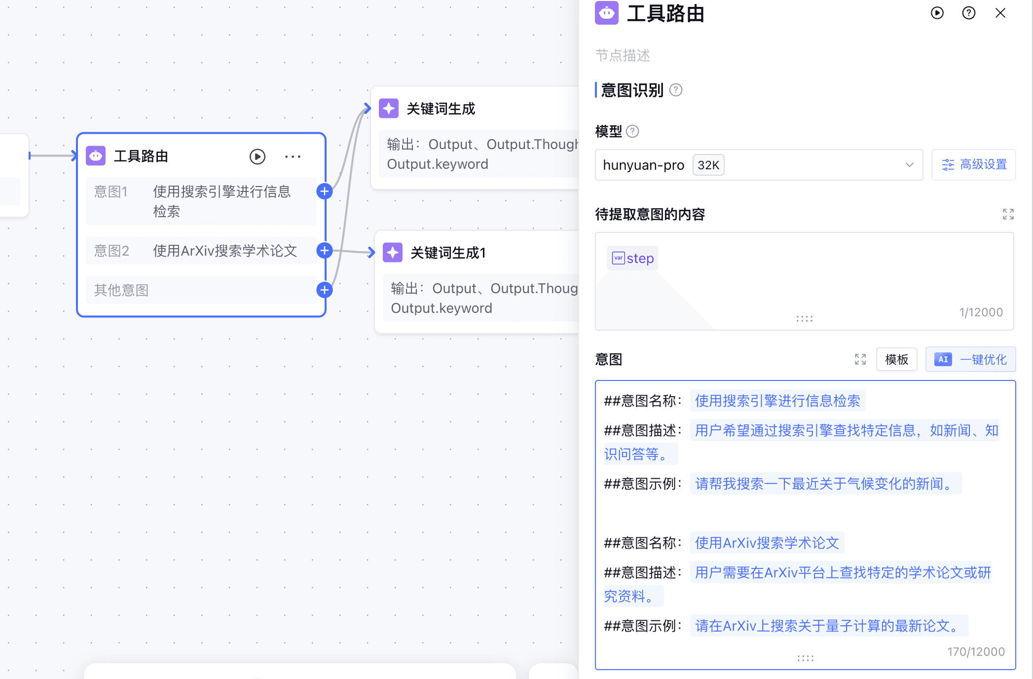1033x679 pixels.
Task: Click the 工具路由 robot icon in panel title
Action: pos(606,13)
